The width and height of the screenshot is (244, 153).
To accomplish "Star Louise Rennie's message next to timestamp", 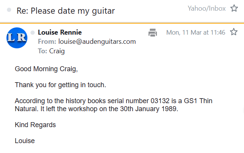I will pyautogui.click(x=233, y=32).
